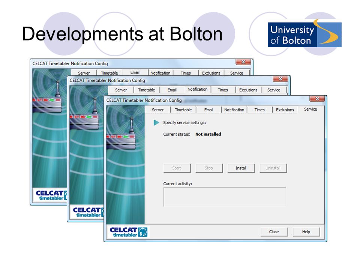Screen dimensions: 360x270
Task: Click the antenna image in front window
Action: (x=125, y=164)
